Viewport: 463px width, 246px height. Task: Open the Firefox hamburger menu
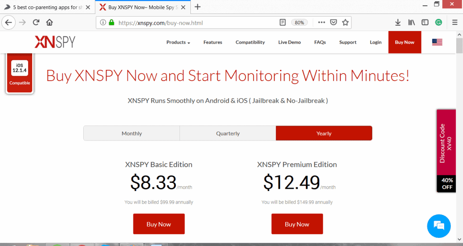pyautogui.click(x=455, y=23)
